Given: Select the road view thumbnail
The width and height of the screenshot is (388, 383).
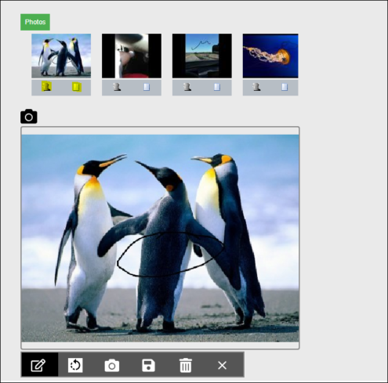Looking at the screenshot, I should [x=202, y=56].
